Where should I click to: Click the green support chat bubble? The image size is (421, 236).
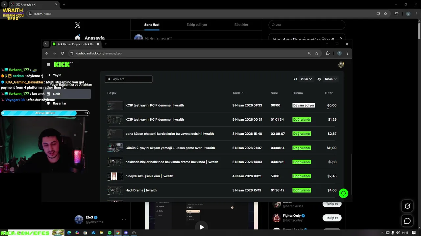tap(343, 193)
